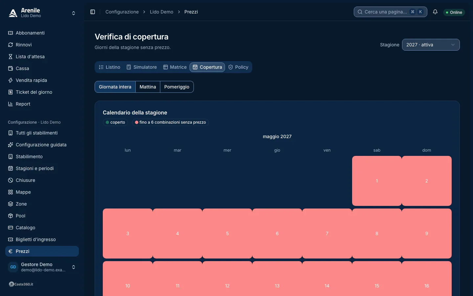This screenshot has height=296, width=473.
Task: Select Pomeriggio time slot
Action: click(177, 87)
